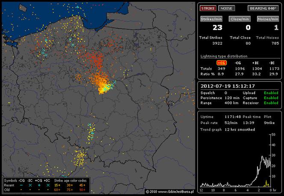Switch to the NOISE mode button

click(x=226, y=8)
